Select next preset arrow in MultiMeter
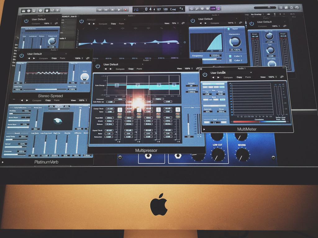318x238 pixels. pyautogui.click(x=218, y=77)
